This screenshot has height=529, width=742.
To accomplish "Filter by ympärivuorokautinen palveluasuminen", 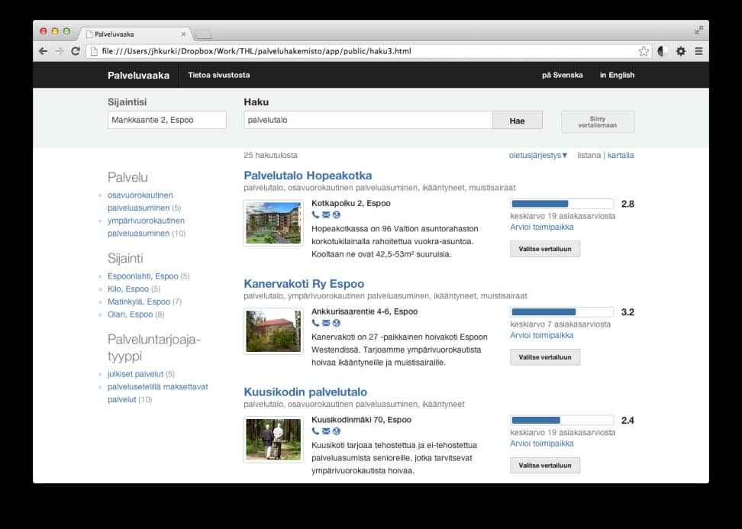I will tap(146, 227).
